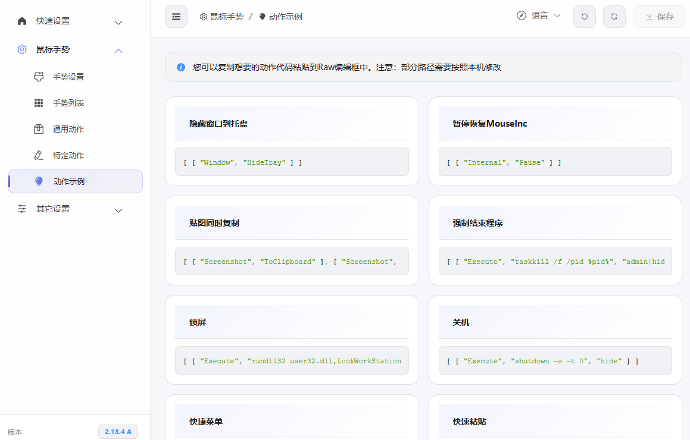This screenshot has width=690, height=440.
Task: Click the undo counterclockwise arrow button
Action: (x=585, y=17)
